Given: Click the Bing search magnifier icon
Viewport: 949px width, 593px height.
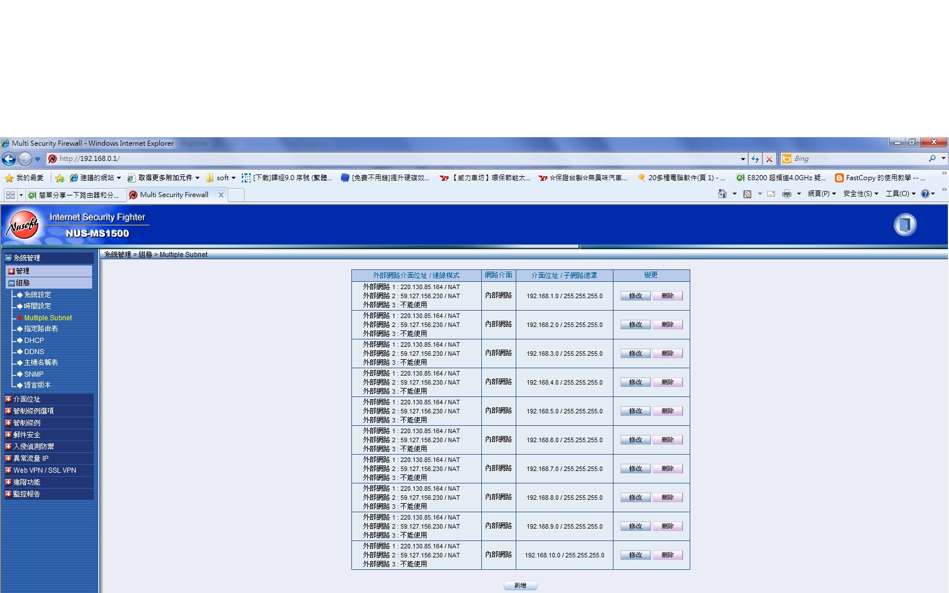Looking at the screenshot, I should [x=932, y=159].
